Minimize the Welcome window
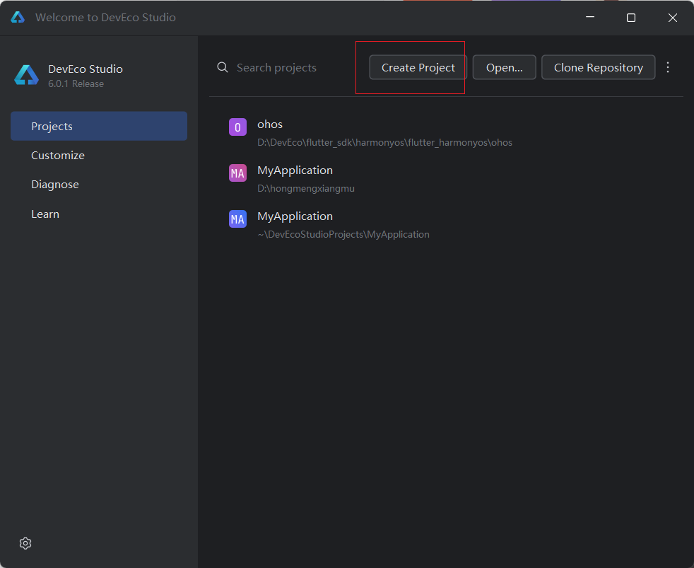694x568 pixels. coord(590,17)
